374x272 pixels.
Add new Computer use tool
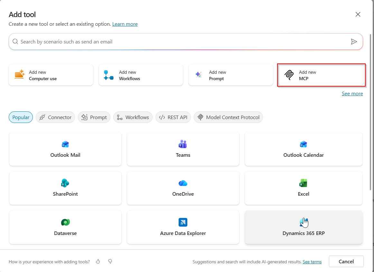(51, 75)
